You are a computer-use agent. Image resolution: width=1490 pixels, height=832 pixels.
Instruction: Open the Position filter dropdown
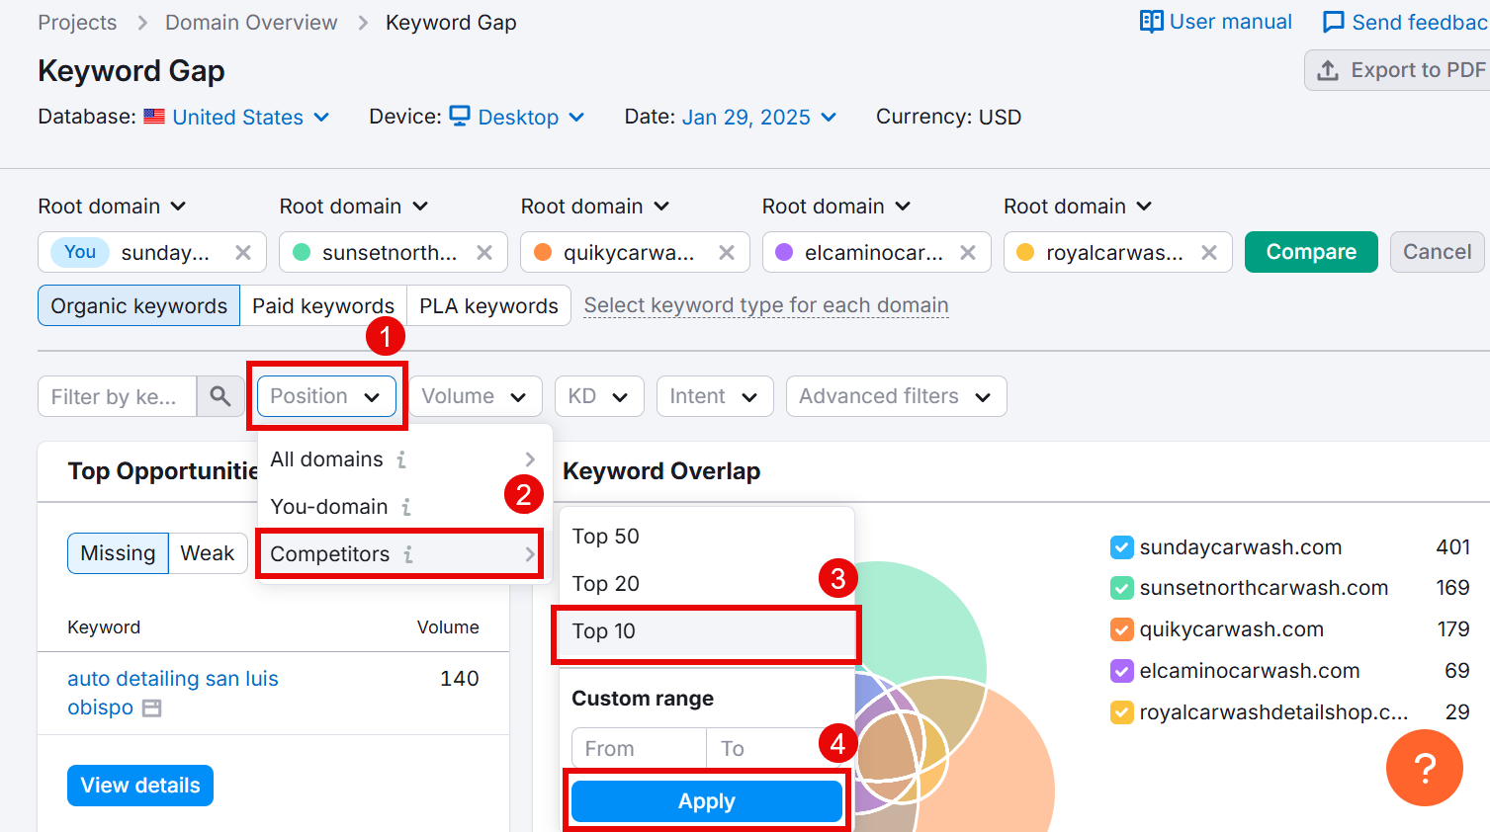(x=326, y=396)
